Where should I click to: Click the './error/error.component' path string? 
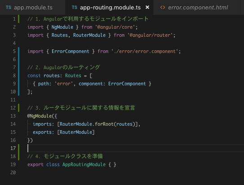pyautogui.click(x=145, y=52)
